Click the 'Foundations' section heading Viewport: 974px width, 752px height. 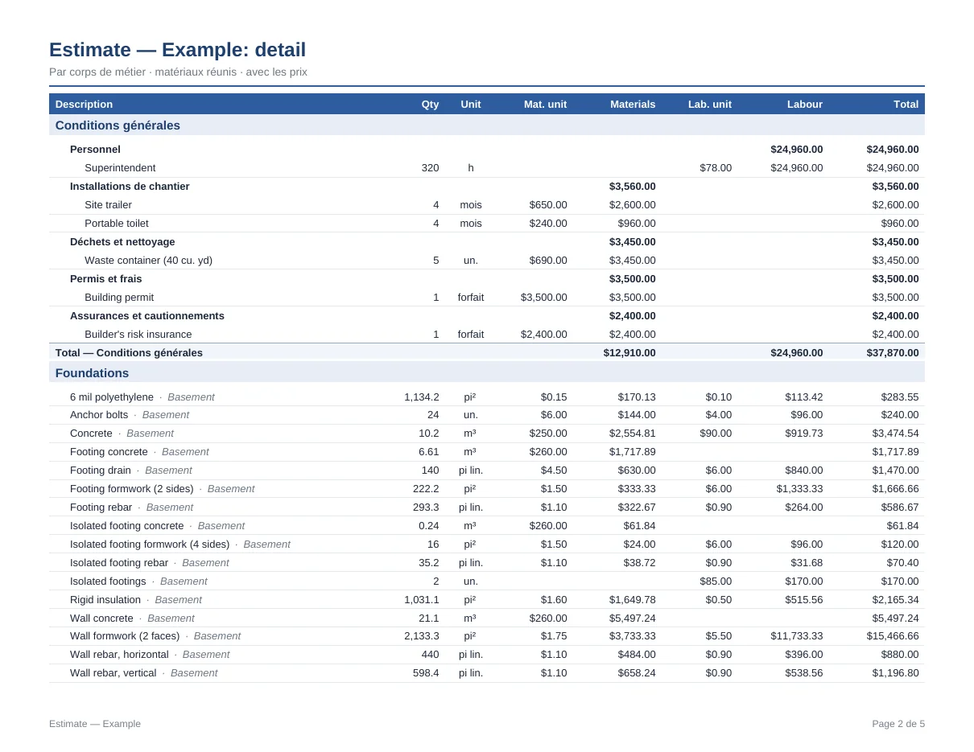click(92, 373)
